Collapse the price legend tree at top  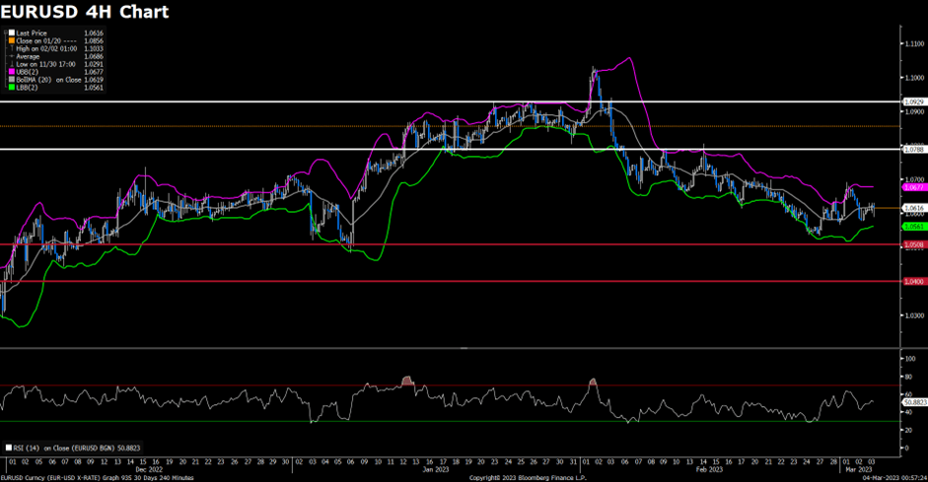[x=5, y=33]
